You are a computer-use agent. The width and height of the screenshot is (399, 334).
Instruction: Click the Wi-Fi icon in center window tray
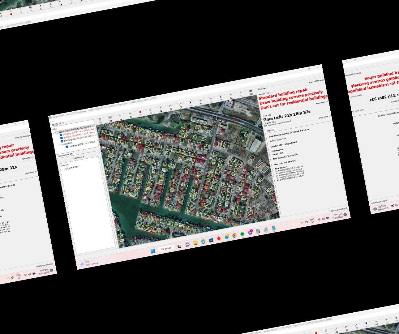pyautogui.click(x=319, y=220)
